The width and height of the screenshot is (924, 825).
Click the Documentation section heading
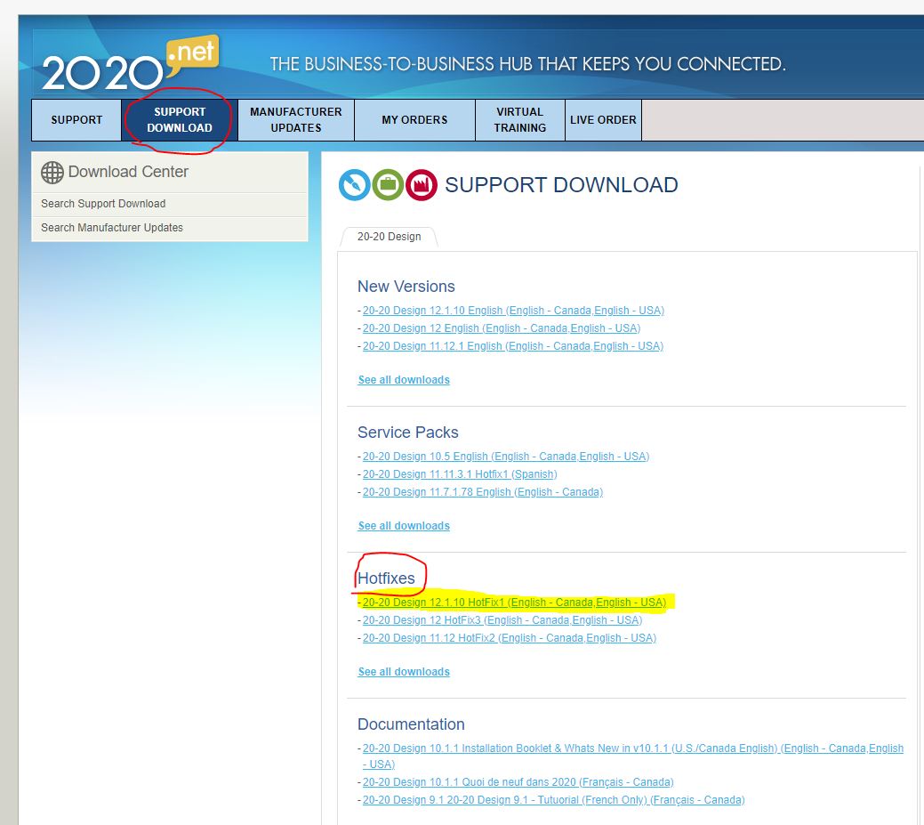tap(411, 724)
